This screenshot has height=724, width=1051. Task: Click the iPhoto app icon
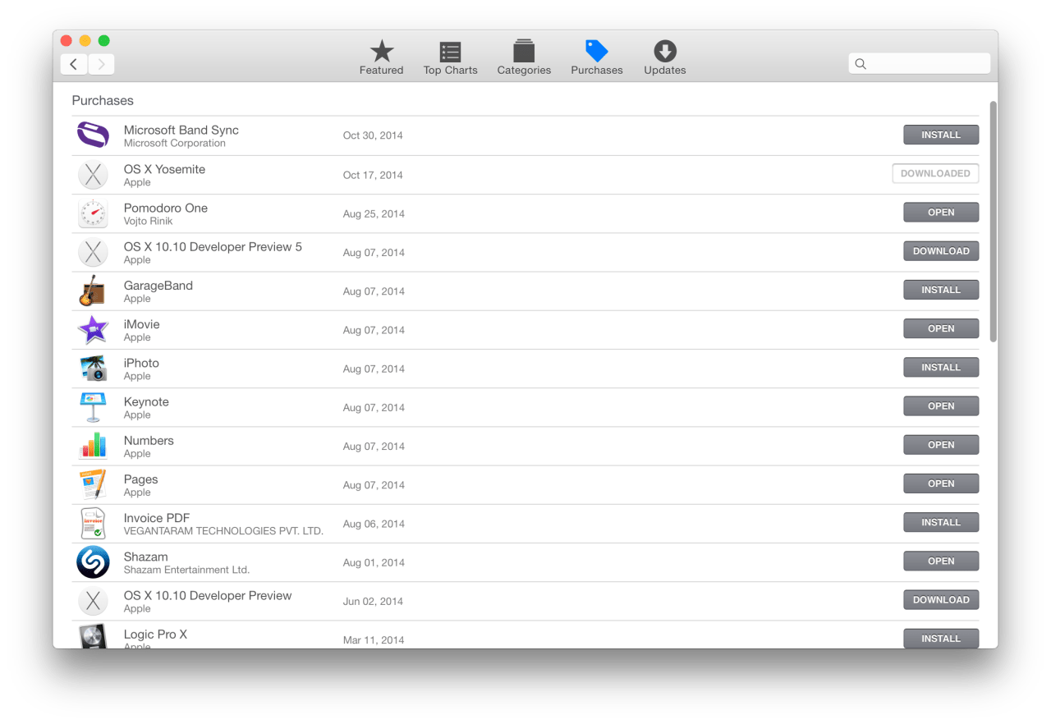[93, 368]
